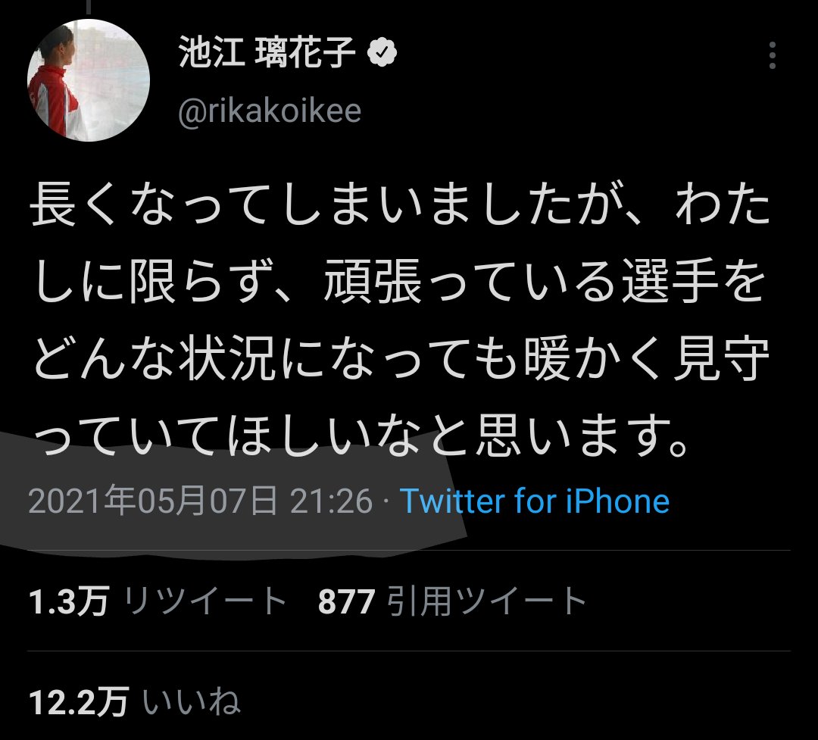This screenshot has width=818, height=740.
Task: Click the thread connector line above avatar
Action: [89, 7]
